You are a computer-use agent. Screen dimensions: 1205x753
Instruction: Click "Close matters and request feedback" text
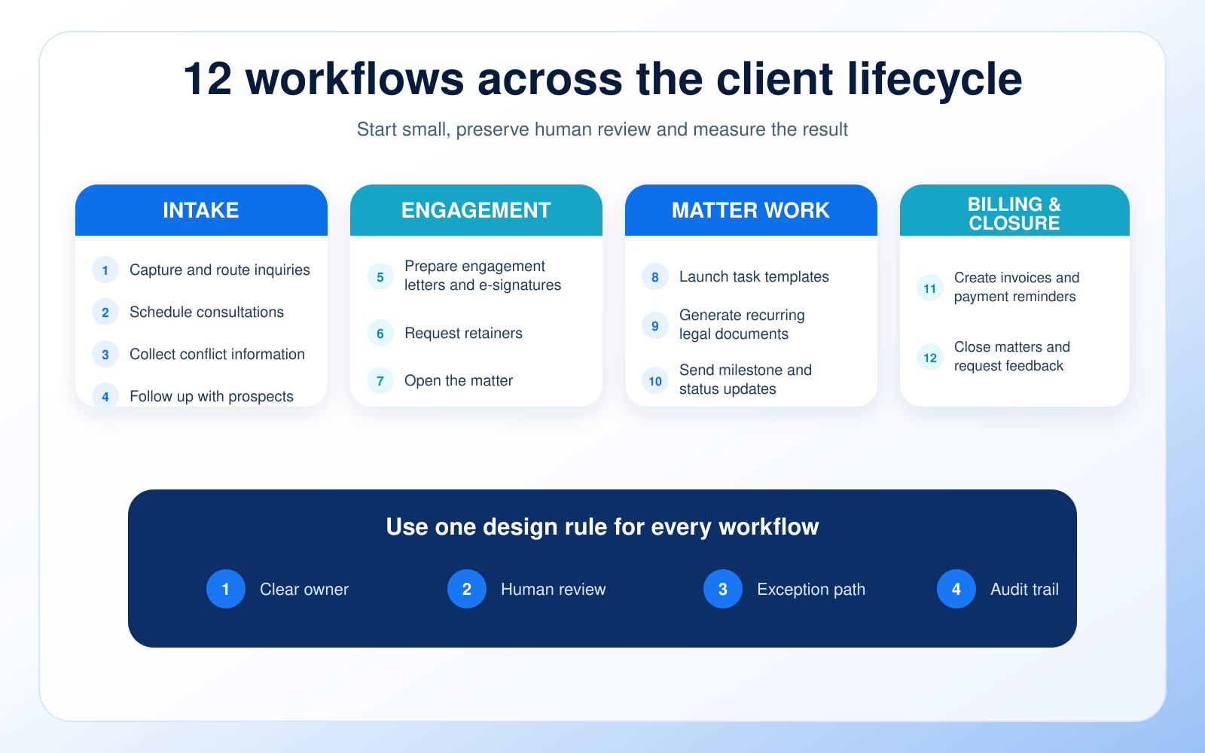click(x=1012, y=356)
